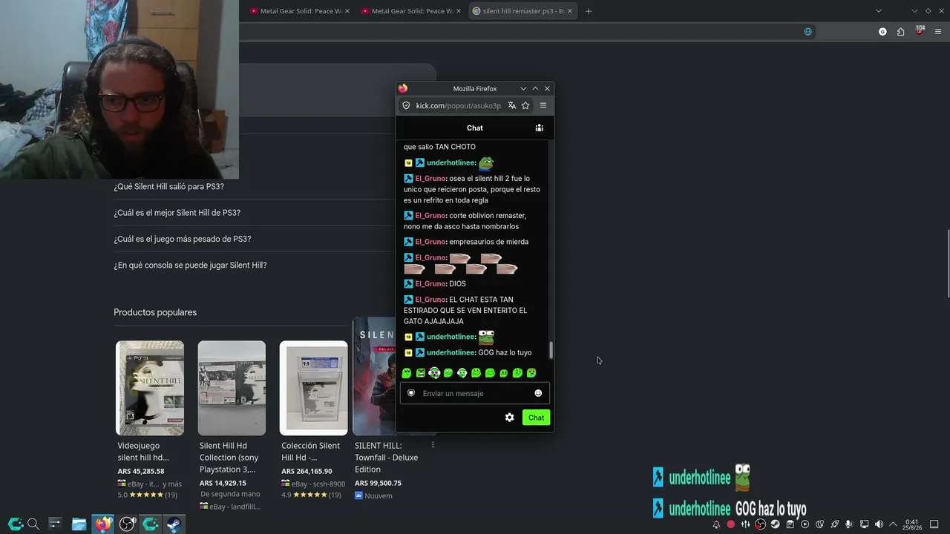Screen dimensions: 950x534
Task: Click 'empresaurios de mierda' chat message
Action: click(488, 242)
